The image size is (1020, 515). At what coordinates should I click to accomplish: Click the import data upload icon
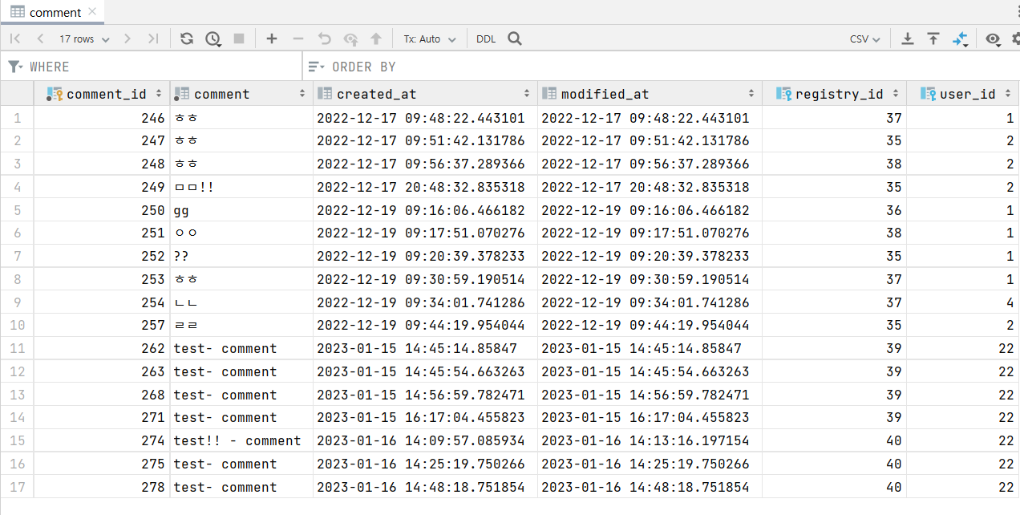933,39
